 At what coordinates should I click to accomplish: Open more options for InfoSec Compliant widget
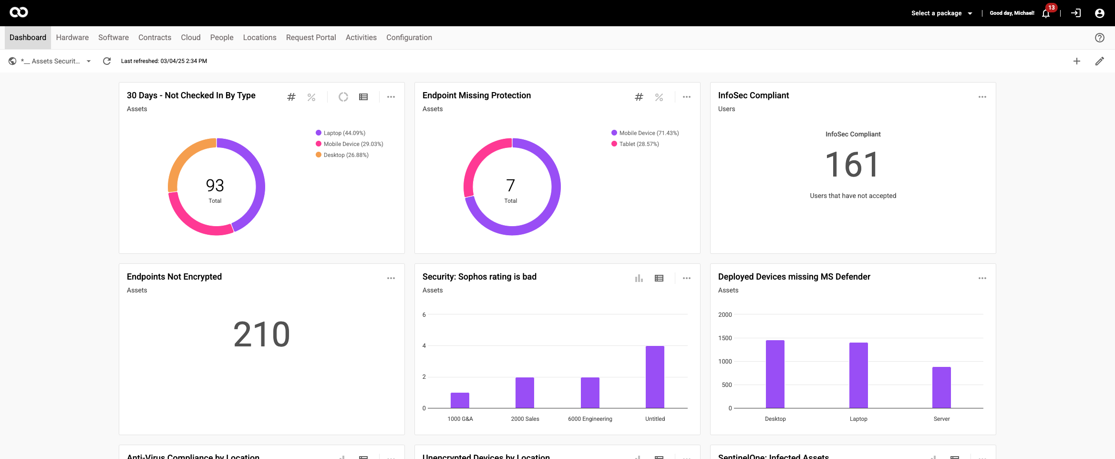982,97
